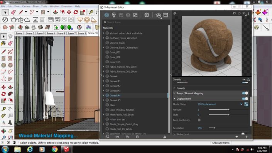Delete selected asset with trash icon
Screen dimensions: 272x153
click(x=137, y=137)
